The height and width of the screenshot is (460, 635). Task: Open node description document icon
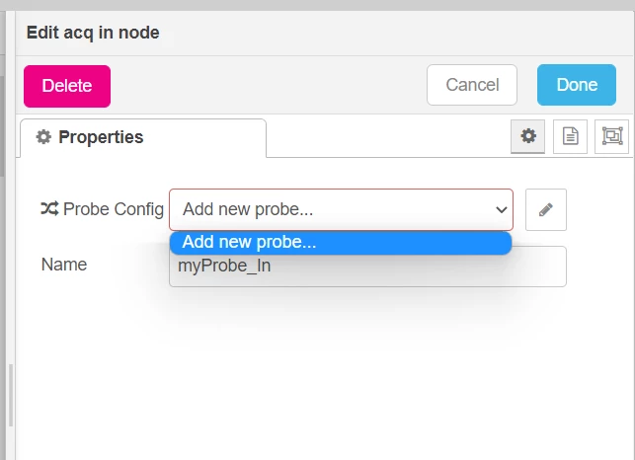[570, 136]
